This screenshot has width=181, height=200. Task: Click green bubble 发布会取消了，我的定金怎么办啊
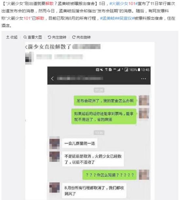pos(105,101)
